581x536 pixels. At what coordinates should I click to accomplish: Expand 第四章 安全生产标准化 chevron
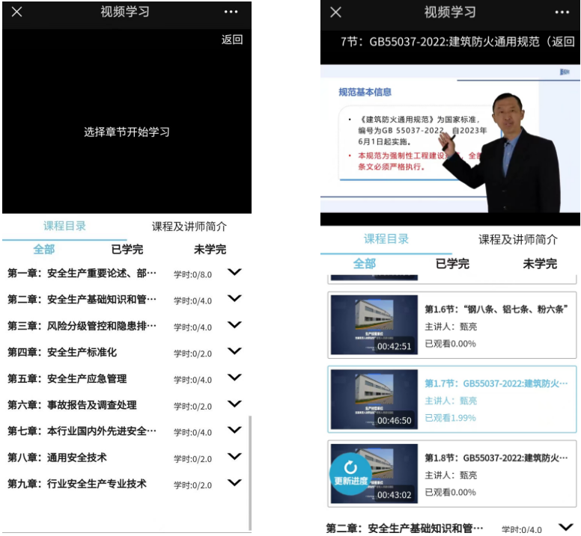[234, 351]
